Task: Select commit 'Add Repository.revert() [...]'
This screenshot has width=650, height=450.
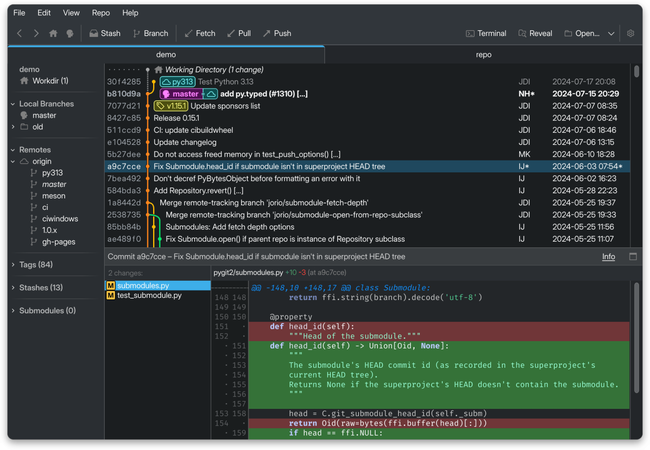Action: click(x=368, y=191)
